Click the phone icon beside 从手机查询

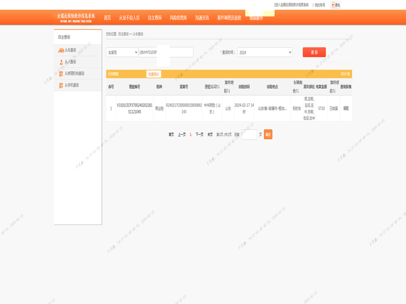tap(61, 85)
